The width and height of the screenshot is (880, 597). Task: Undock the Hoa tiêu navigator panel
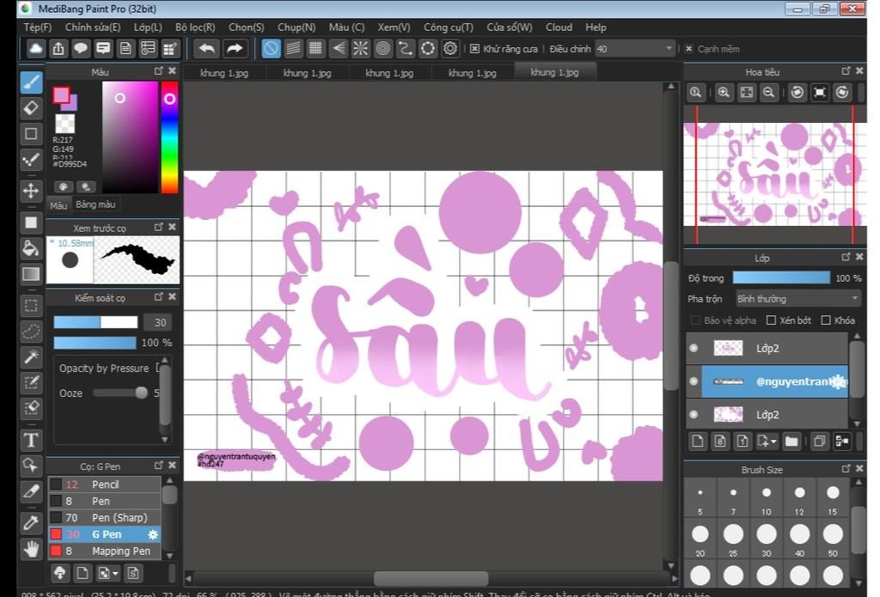pyautogui.click(x=846, y=70)
